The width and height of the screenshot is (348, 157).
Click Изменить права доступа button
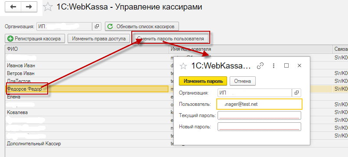click(98, 39)
